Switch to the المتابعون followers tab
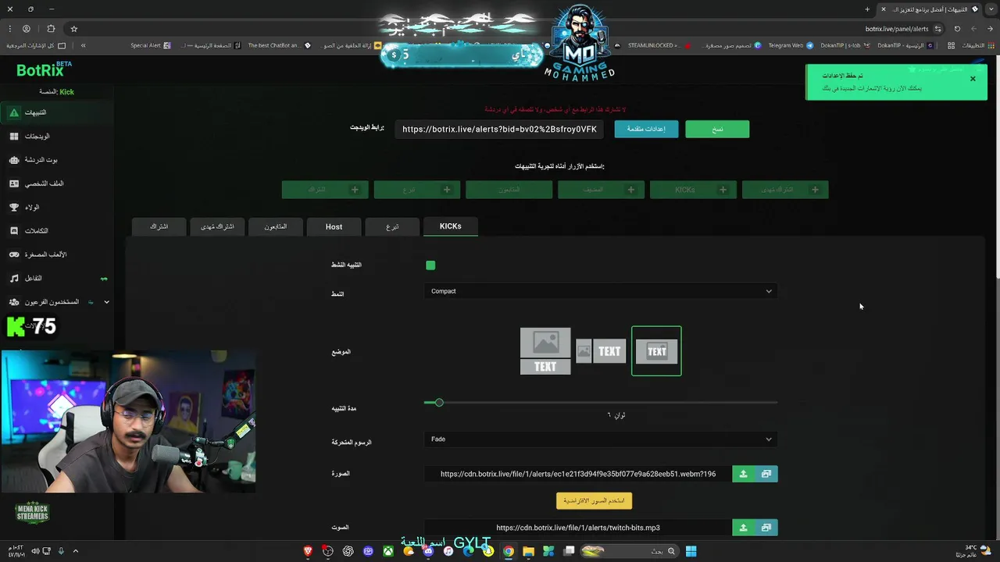Image resolution: width=1000 pixels, height=562 pixels. point(275,226)
